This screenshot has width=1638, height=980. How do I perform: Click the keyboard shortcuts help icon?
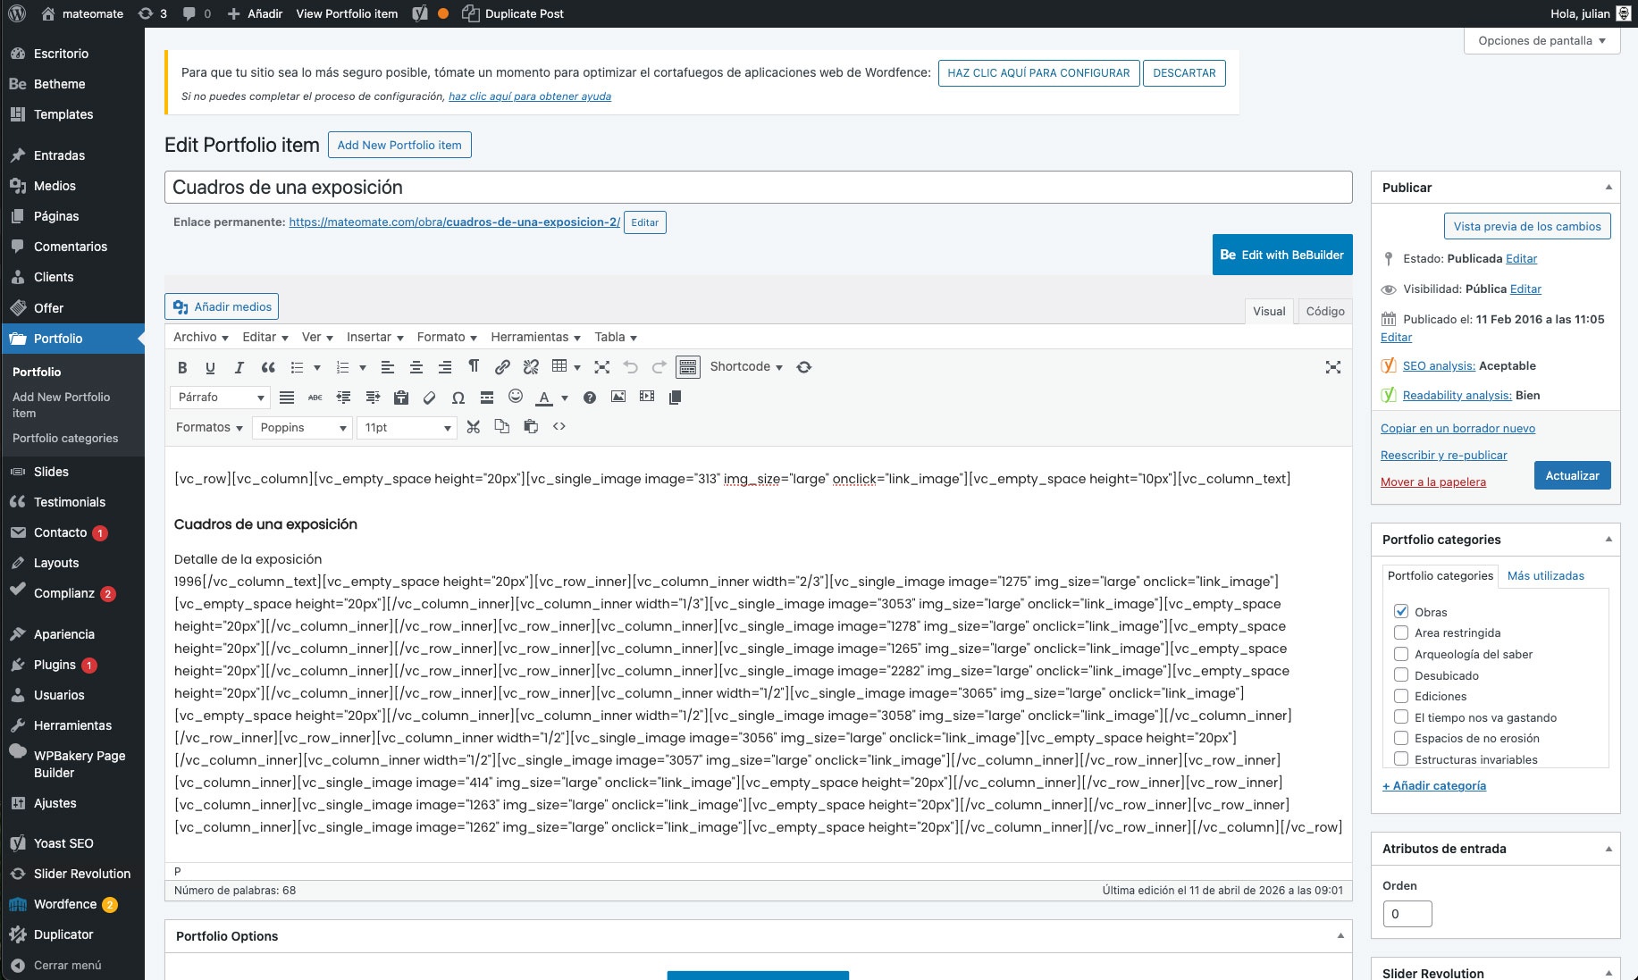tap(590, 398)
